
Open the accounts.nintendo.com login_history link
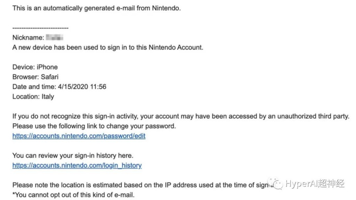click(x=77, y=165)
